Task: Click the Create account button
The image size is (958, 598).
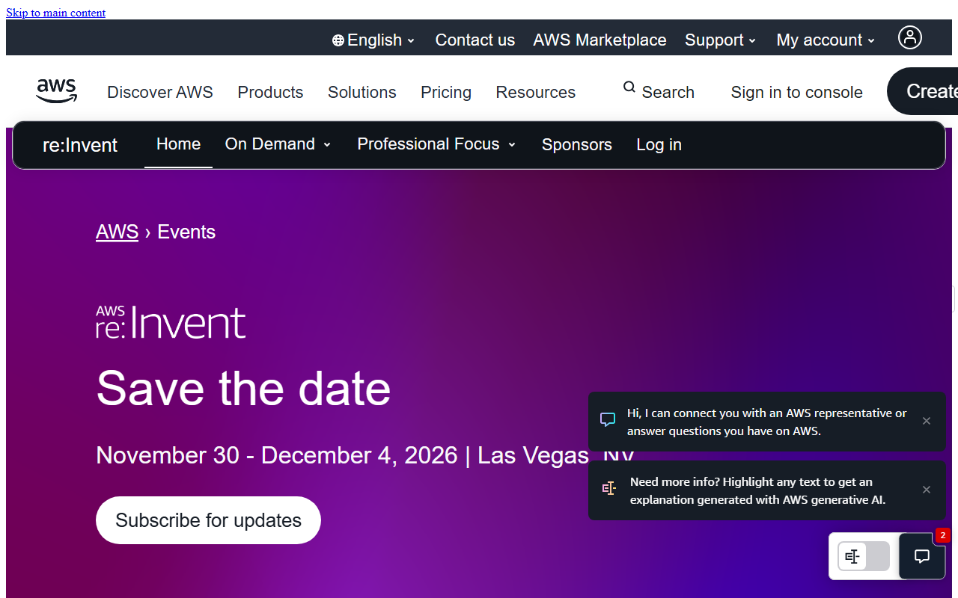Action: pos(922,91)
